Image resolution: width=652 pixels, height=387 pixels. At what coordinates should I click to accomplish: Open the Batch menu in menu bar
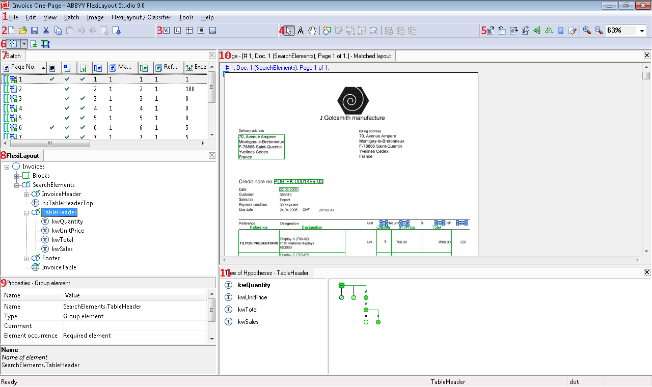[71, 17]
